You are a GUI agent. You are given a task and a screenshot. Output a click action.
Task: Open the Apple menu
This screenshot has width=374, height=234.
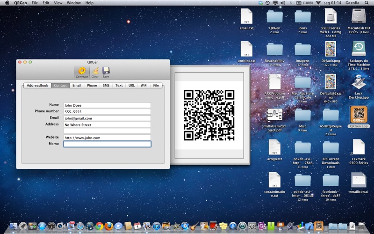7,3
